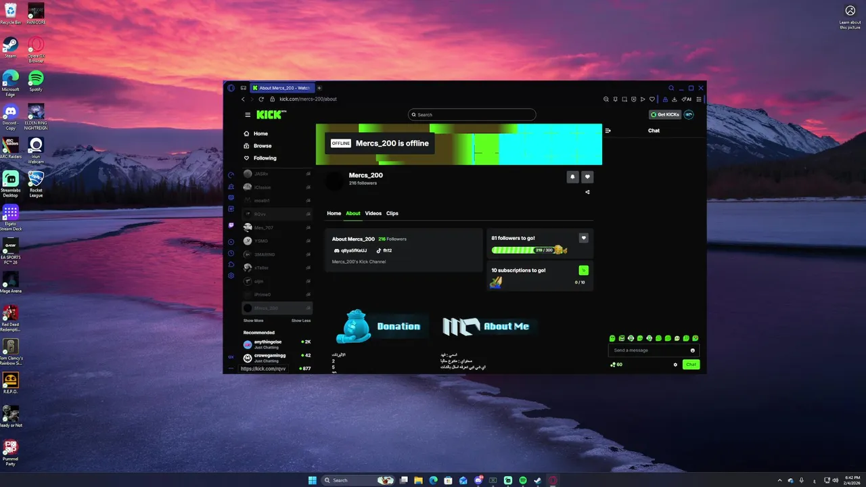Switch to the Clips tab

pyautogui.click(x=392, y=213)
